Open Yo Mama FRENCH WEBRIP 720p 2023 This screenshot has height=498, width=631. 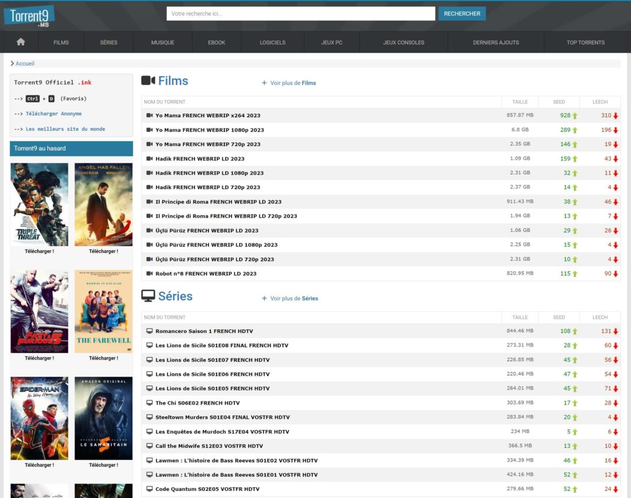(207, 144)
